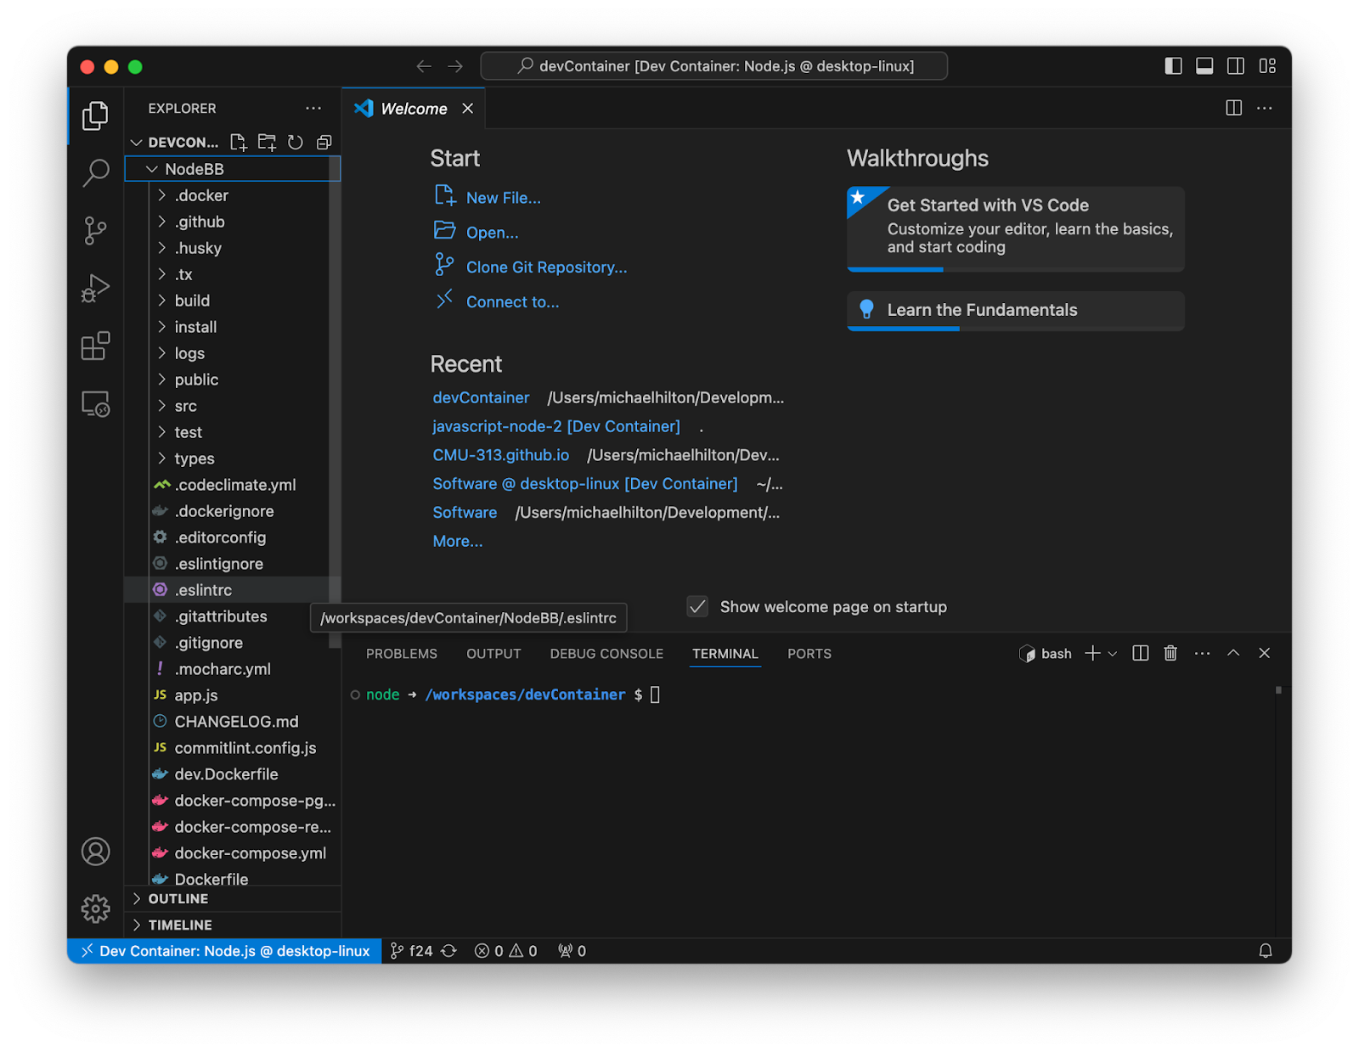
Task: Open Explorer views and more actions menu
Action: click(x=313, y=109)
